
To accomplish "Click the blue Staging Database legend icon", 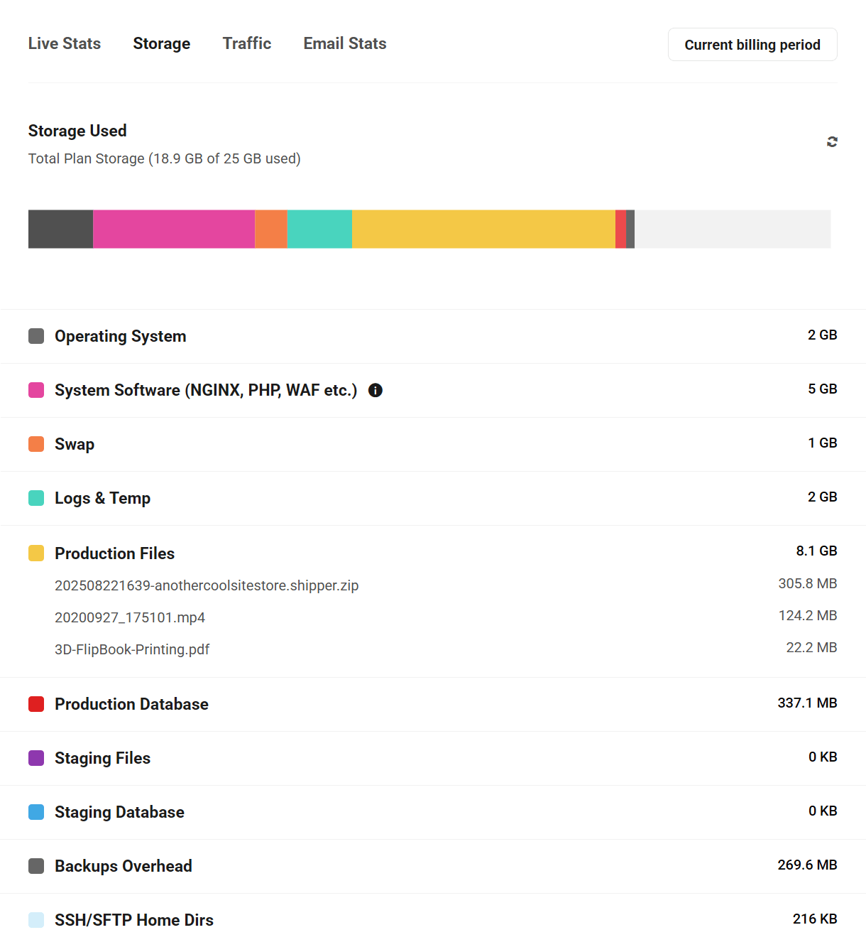I will (x=36, y=812).
